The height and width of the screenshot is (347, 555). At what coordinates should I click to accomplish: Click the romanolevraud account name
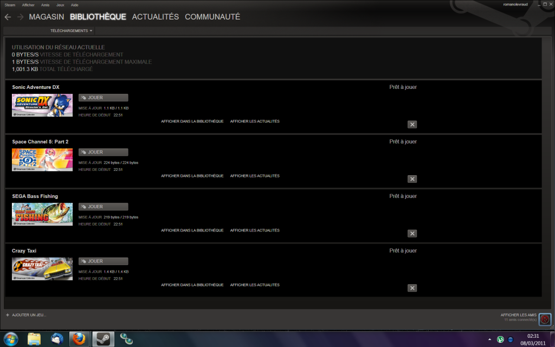(x=515, y=4)
